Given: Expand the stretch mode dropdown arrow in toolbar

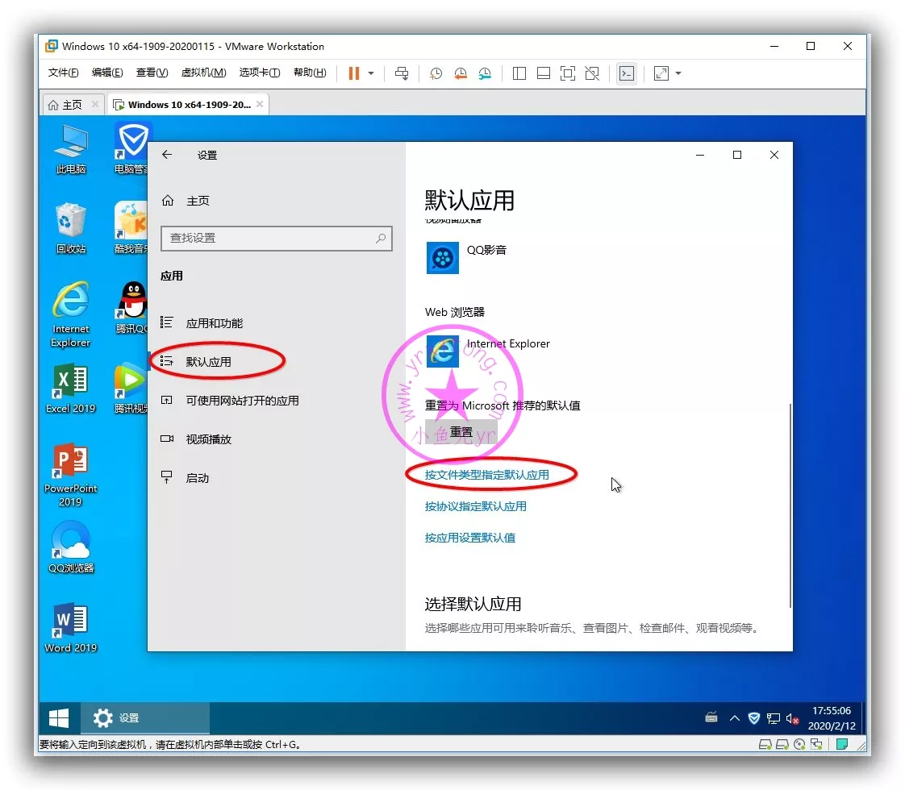Looking at the screenshot, I should pyautogui.click(x=678, y=73).
